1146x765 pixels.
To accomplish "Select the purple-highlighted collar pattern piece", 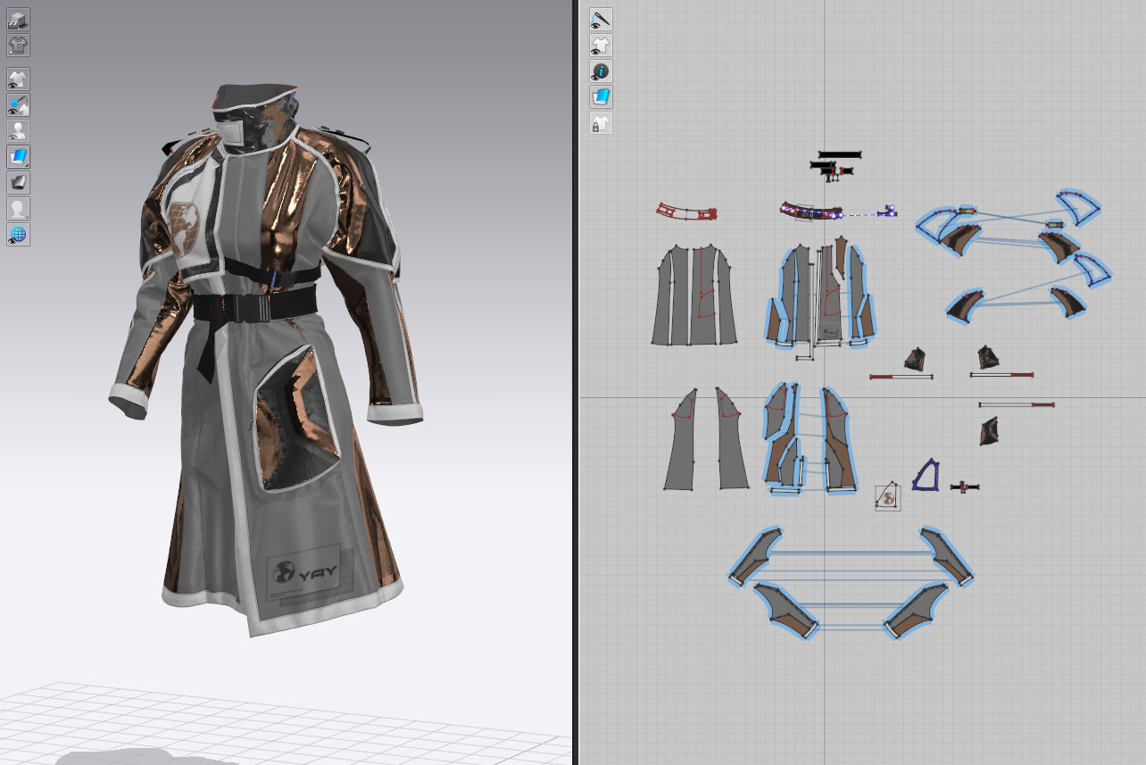I will pos(812,211).
